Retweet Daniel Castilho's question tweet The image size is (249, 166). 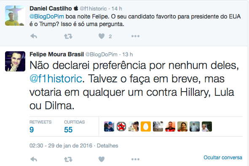pos(68,37)
